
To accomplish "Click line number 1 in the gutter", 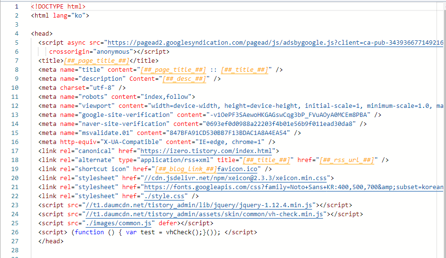I will pyautogui.click(x=17, y=7).
